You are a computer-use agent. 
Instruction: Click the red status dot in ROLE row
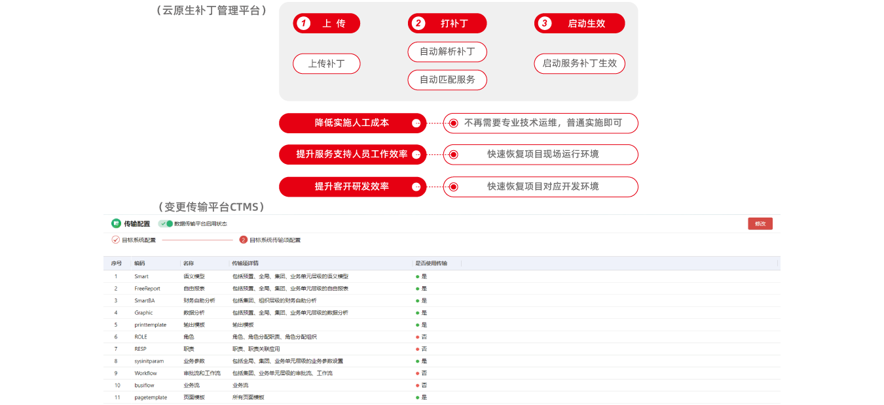coord(417,337)
